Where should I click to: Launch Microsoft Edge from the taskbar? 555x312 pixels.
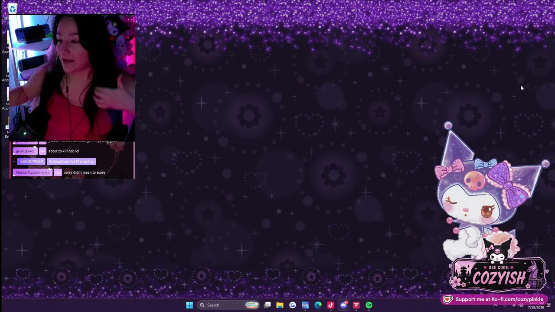click(318, 305)
